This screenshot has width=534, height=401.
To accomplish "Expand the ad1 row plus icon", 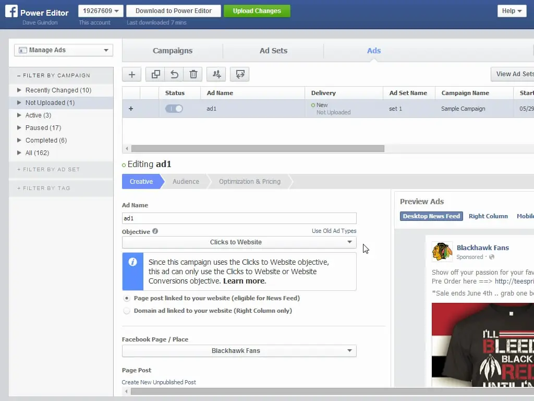I will click(131, 109).
